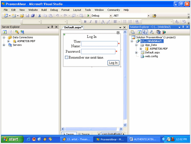Image resolution: width=191 pixels, height=144 pixels.
Task: Click the Add New Item toolbar icon
Action: (x=14, y=15)
